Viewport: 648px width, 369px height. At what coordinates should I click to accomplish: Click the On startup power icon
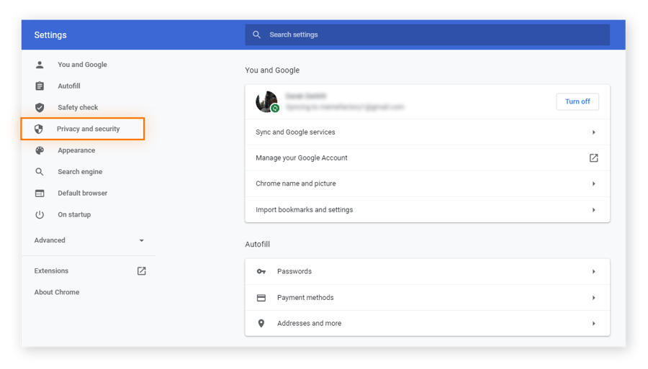click(40, 214)
